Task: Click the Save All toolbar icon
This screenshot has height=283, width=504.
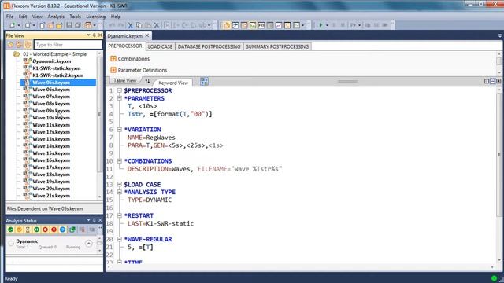Action: click(x=78, y=25)
